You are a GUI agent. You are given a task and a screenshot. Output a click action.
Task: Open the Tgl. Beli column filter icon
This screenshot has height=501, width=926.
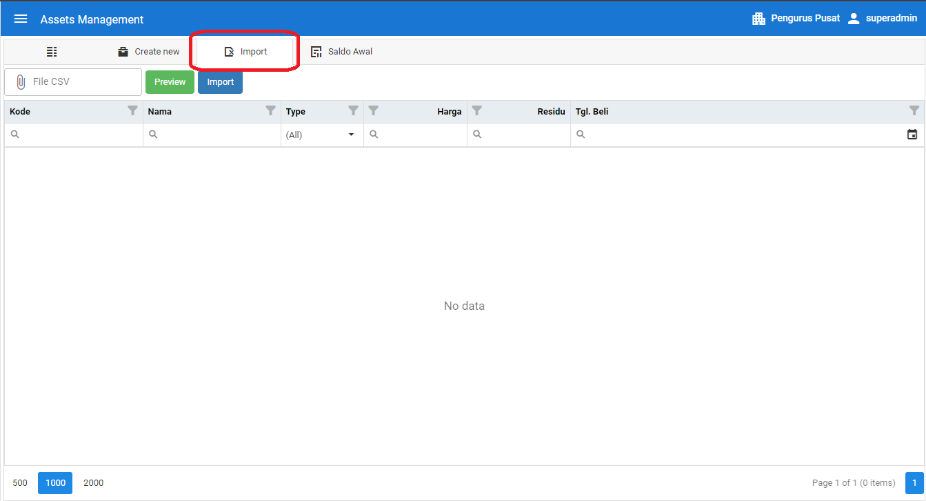coord(914,110)
